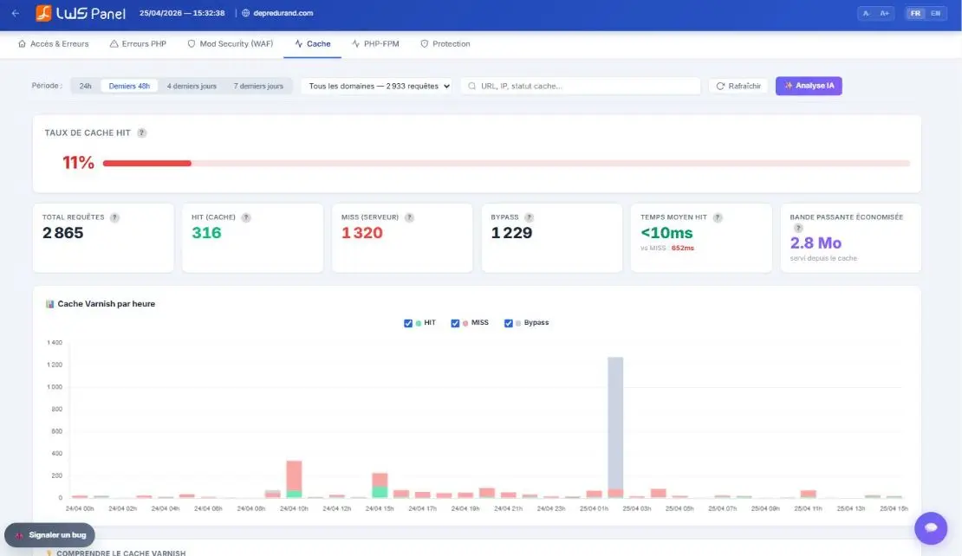Click the Bypass value 1 229
The height and width of the screenshot is (556, 962).
[511, 233]
